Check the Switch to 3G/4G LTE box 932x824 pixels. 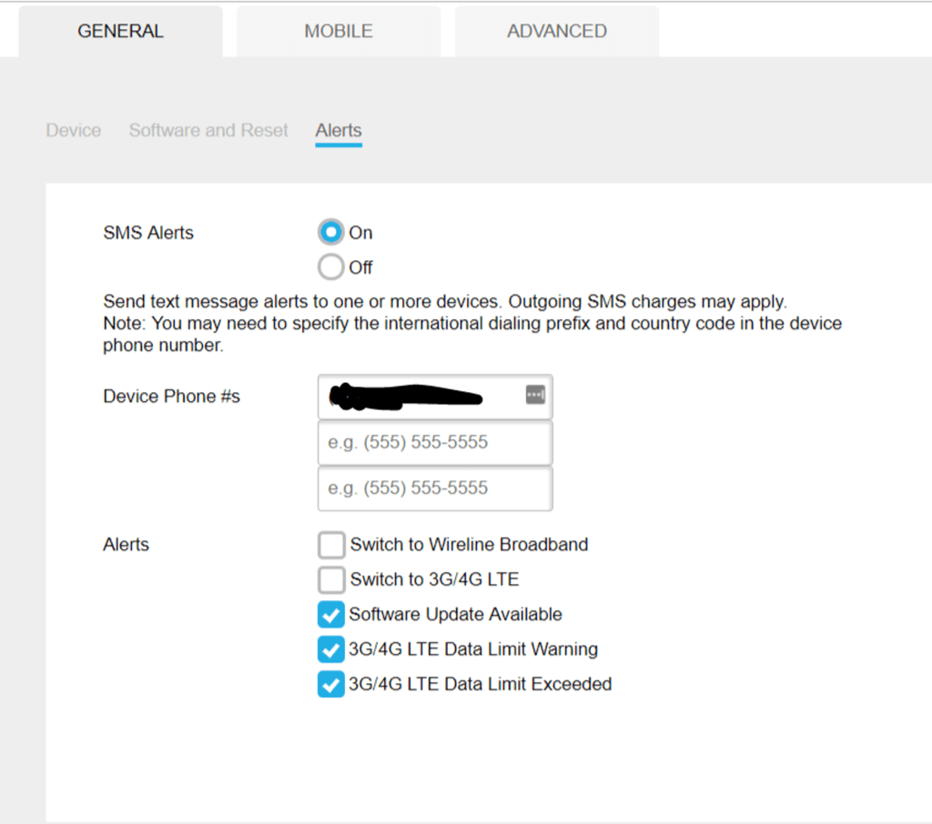331,579
